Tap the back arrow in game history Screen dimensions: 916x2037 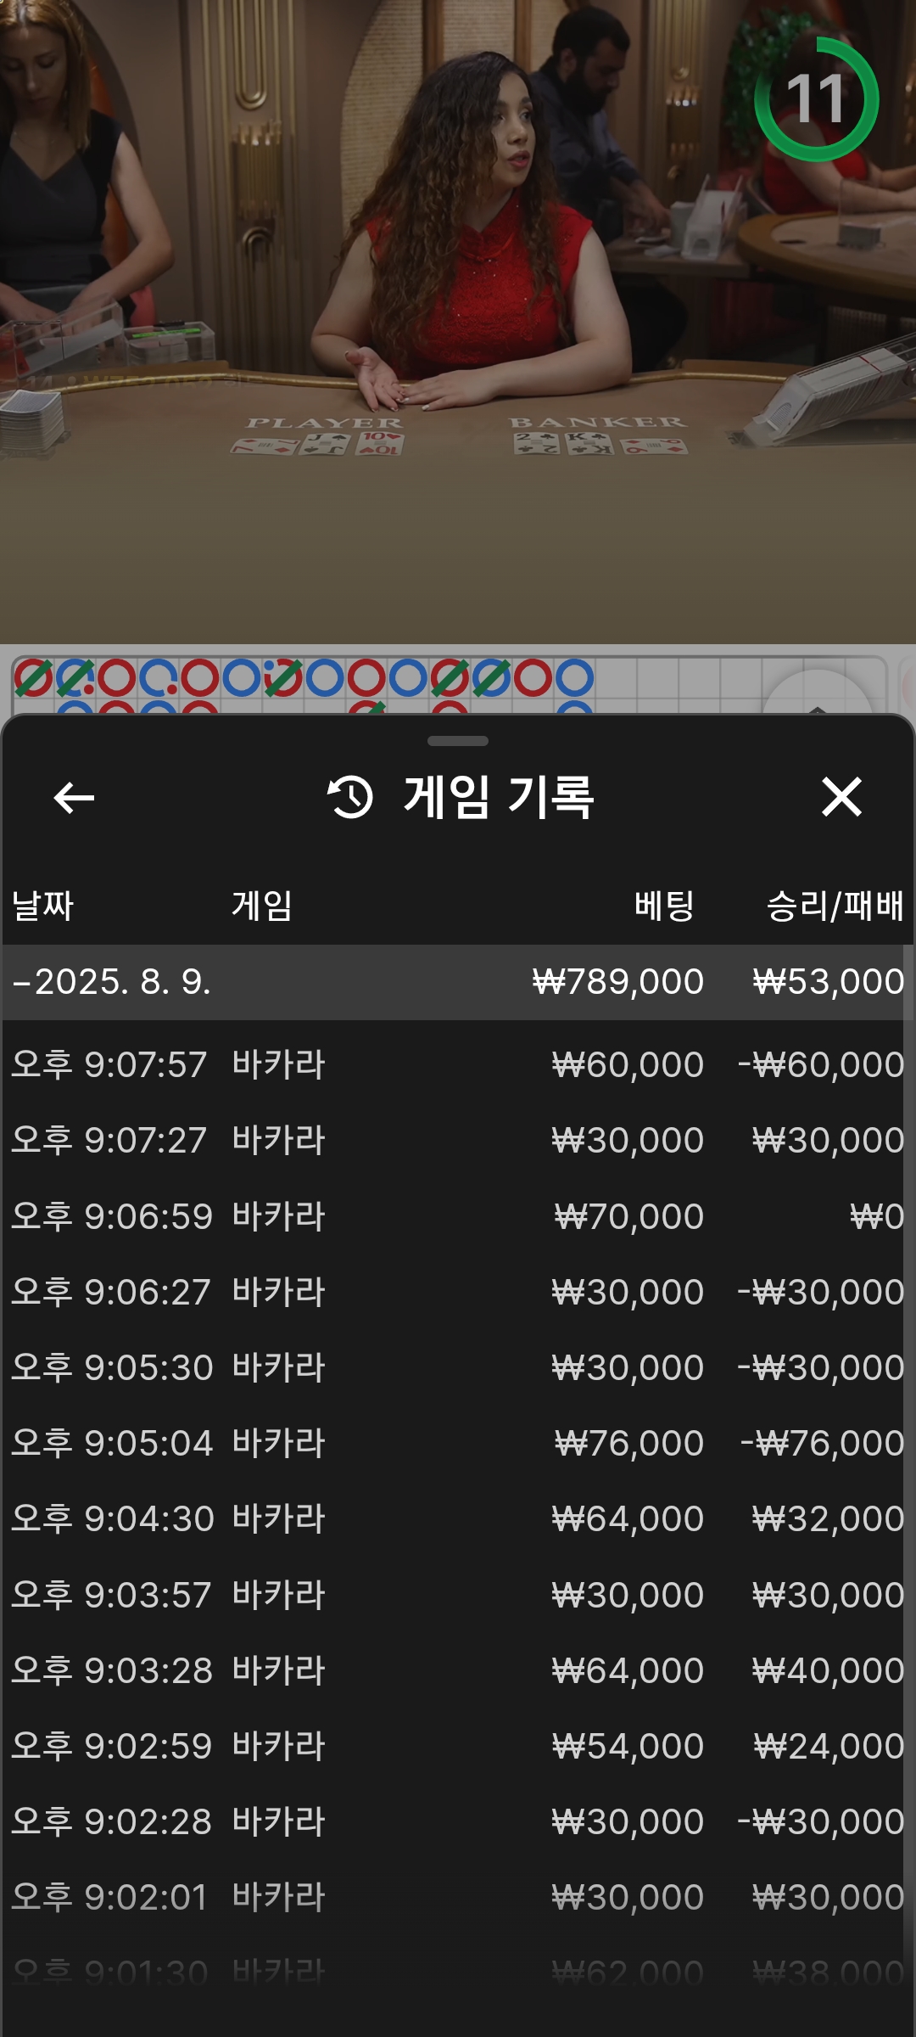74,798
